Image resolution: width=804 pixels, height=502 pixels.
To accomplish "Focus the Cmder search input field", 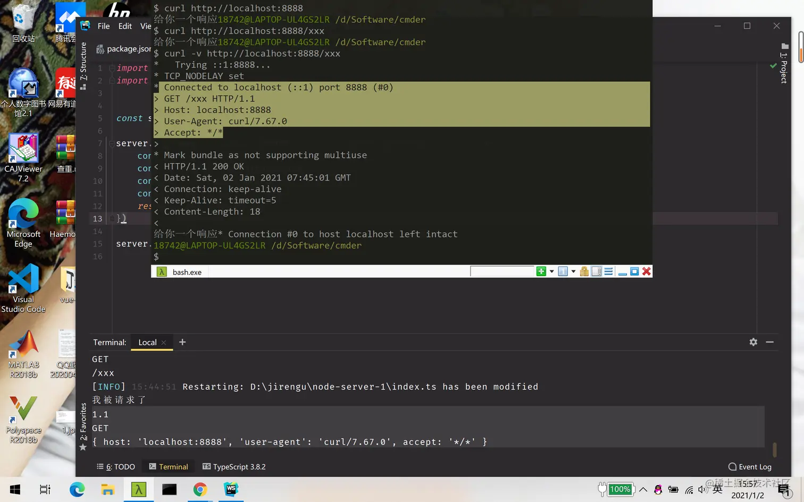I will pyautogui.click(x=502, y=271).
